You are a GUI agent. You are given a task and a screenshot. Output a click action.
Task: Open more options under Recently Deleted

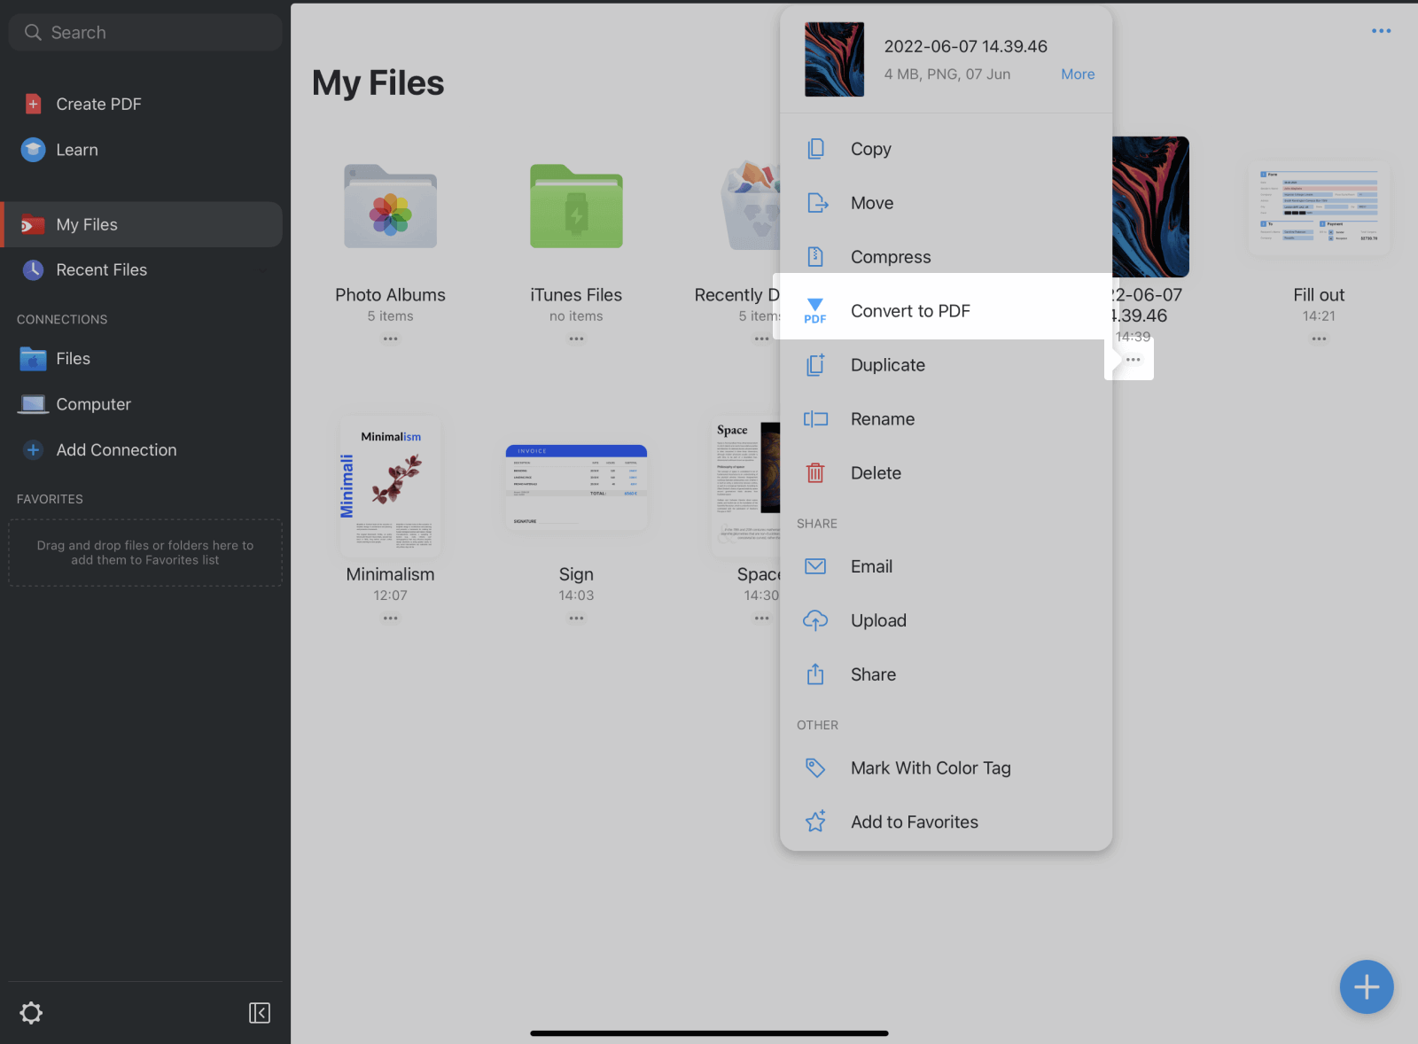point(761,339)
